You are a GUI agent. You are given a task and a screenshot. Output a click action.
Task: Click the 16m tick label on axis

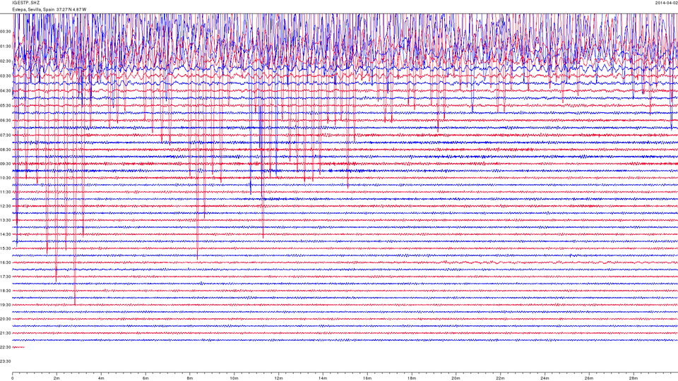coord(367,378)
